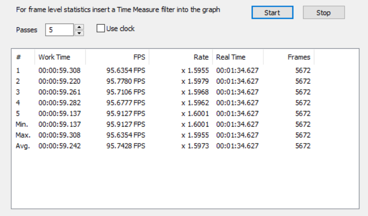
Task: Click the Stop button
Action: pos(324,13)
